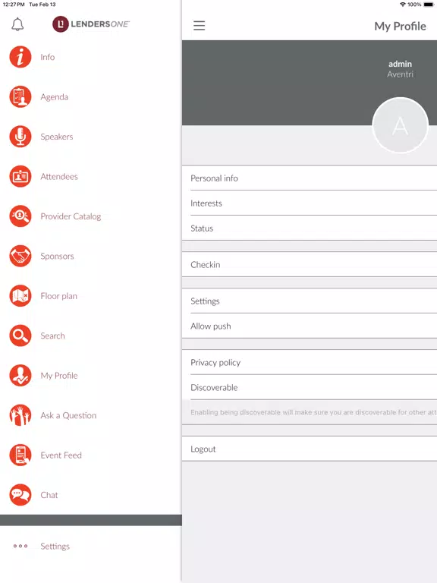Tap the My Profile page title

pos(400,26)
